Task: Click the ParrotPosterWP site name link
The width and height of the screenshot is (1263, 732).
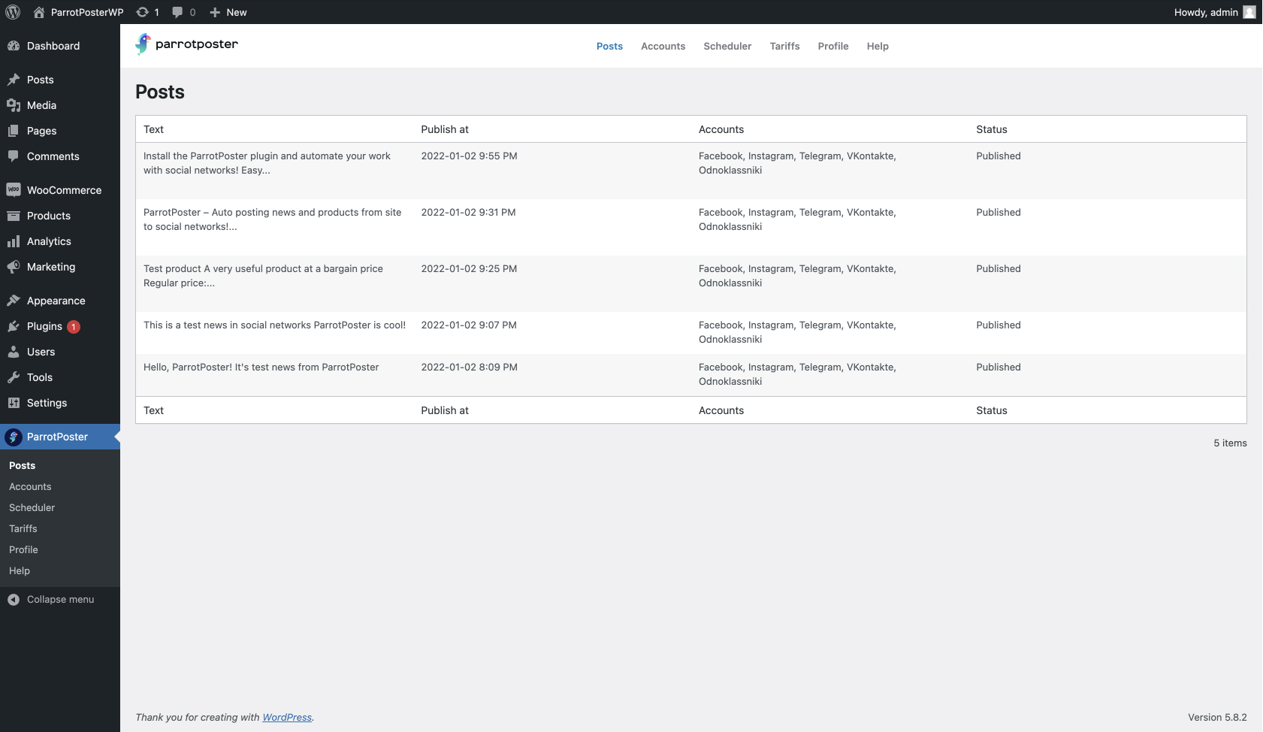Action: click(87, 12)
